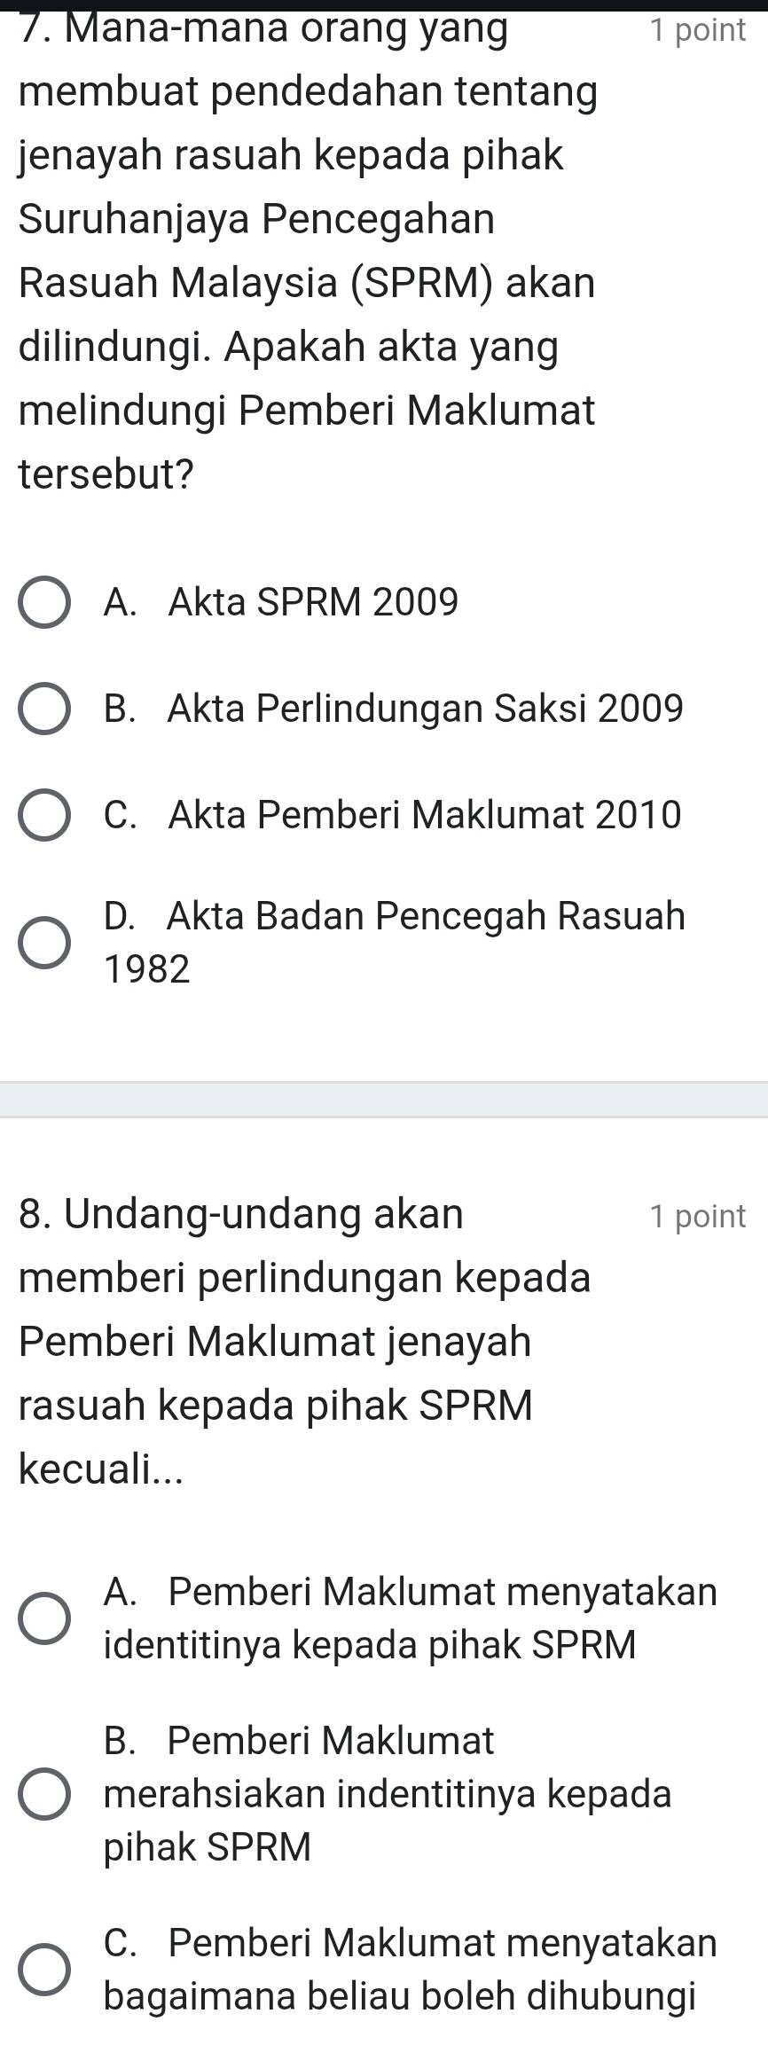Click the '1 point' label of question 8
Image resolution: width=768 pixels, height=2045 pixels.
(x=697, y=1216)
